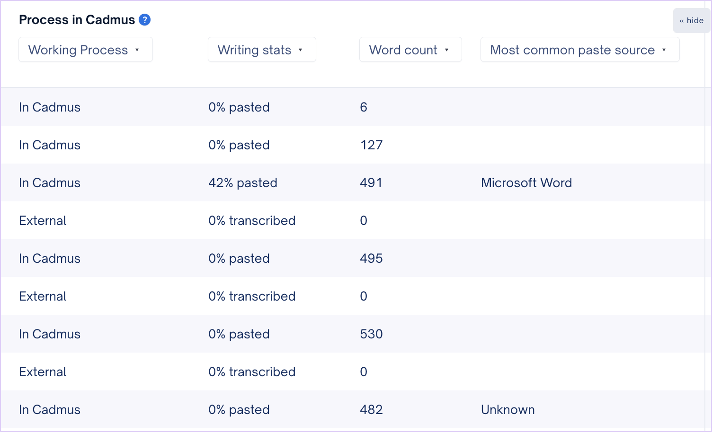Open the Most common paste source dropdown
712x432 pixels.
point(580,50)
